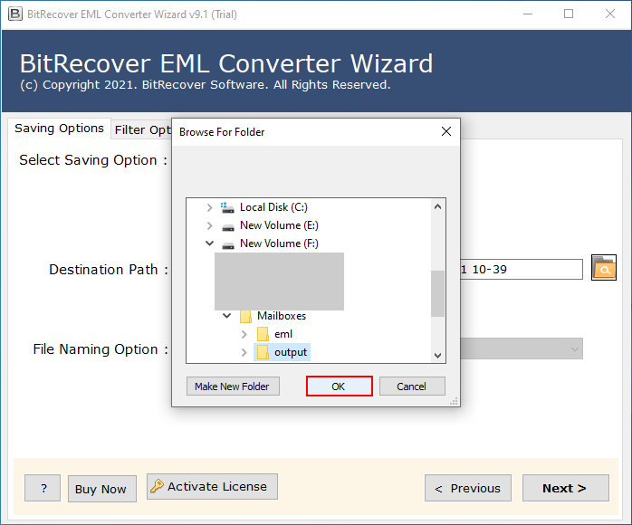Screen dimensions: 632x525
Task: Select the eml folder label
Action: [283, 334]
